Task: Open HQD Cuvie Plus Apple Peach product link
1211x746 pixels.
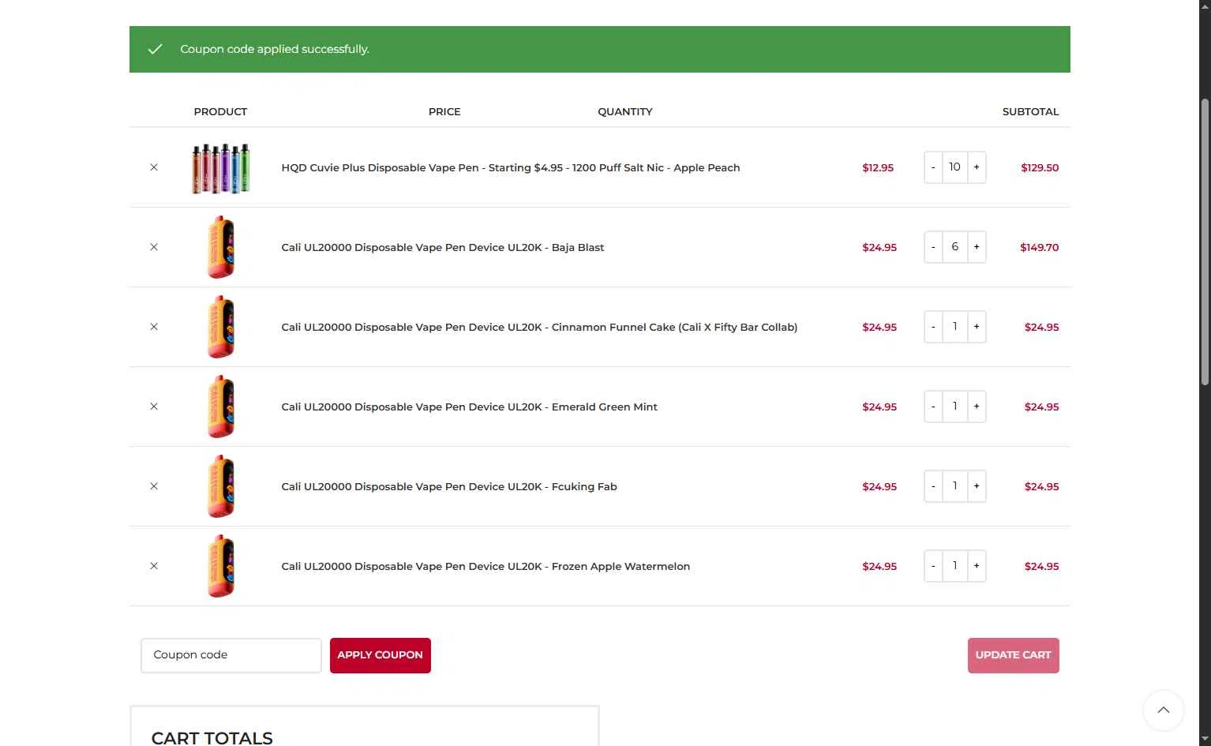Action: point(511,167)
